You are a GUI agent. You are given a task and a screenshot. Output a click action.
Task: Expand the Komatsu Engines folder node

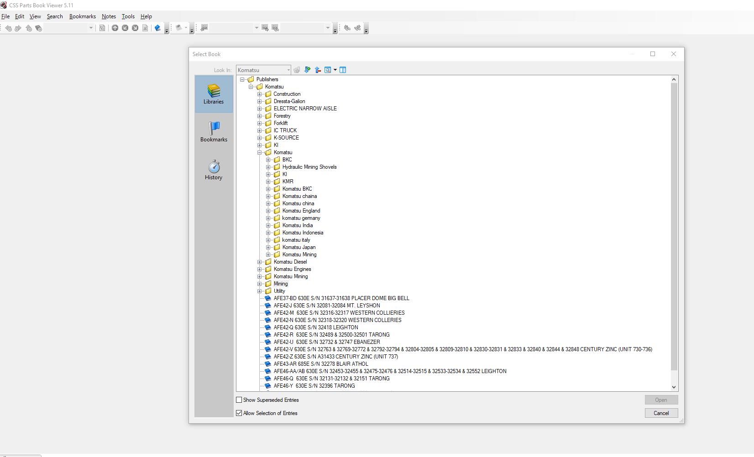click(259, 269)
